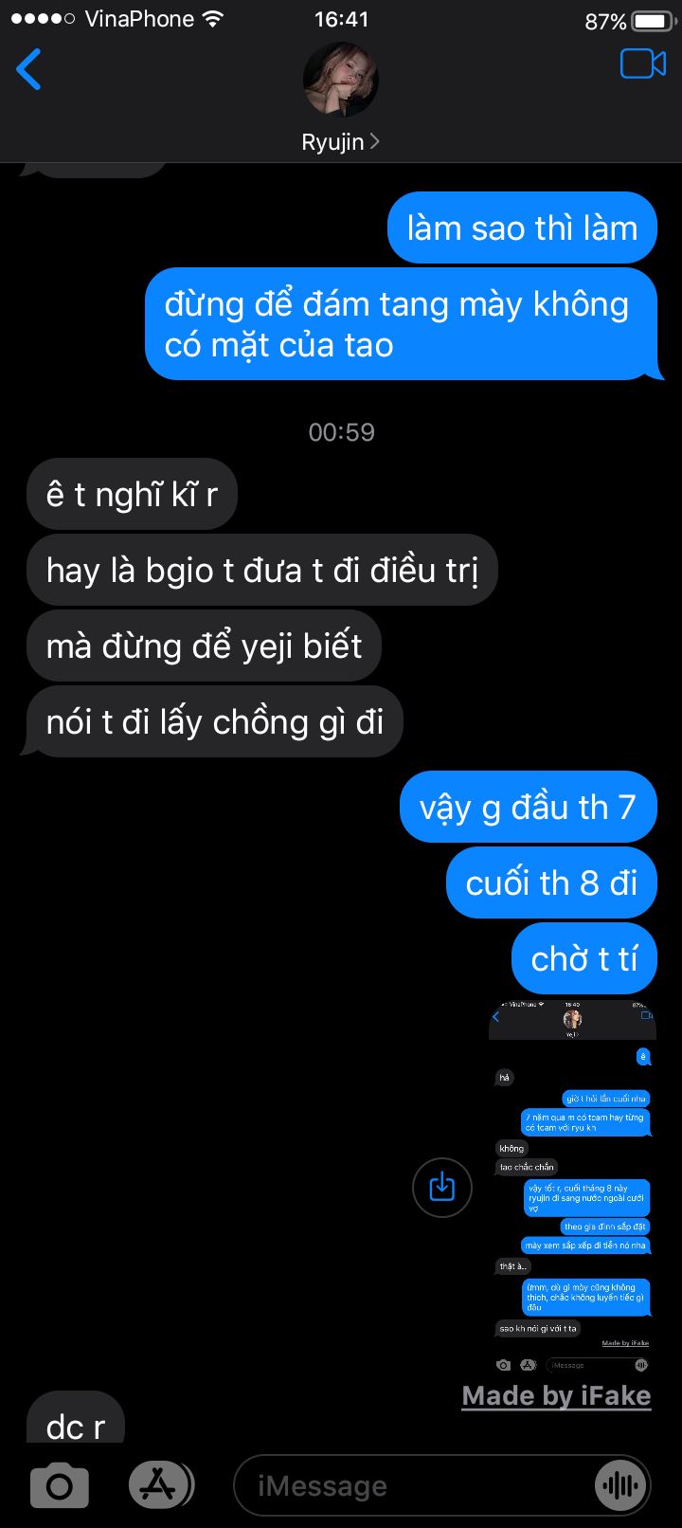This screenshot has width=682, height=1528.
Task: Save the attached screenshot via download icon
Action: point(442,1187)
